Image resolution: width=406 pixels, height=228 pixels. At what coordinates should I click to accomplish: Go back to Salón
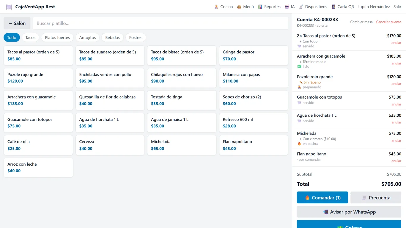pos(17,23)
